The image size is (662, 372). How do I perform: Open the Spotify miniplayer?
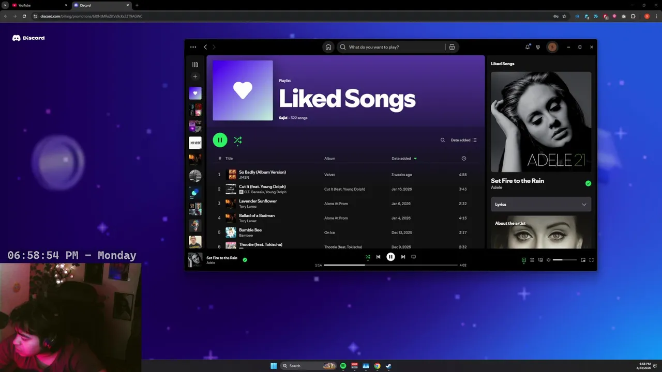tap(583, 260)
